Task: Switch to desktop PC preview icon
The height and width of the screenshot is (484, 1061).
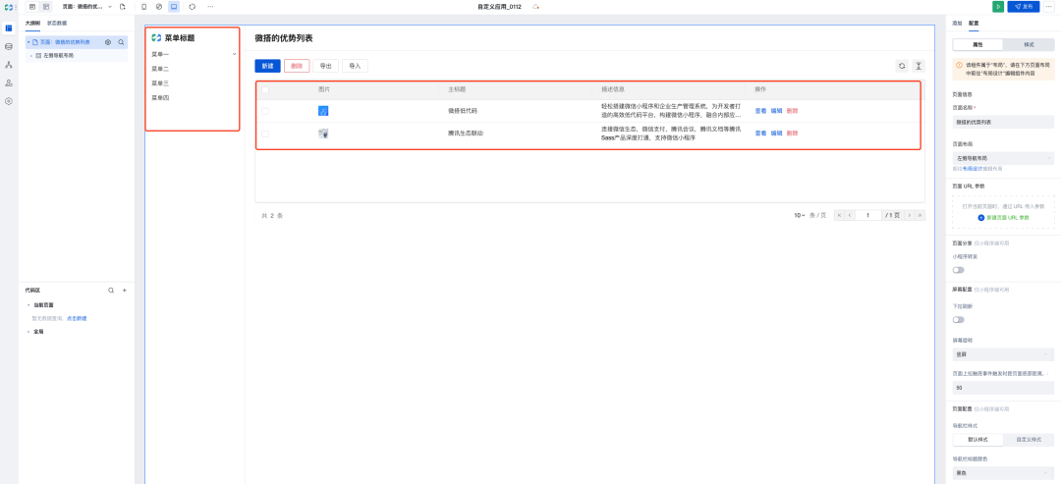Action: pos(174,6)
